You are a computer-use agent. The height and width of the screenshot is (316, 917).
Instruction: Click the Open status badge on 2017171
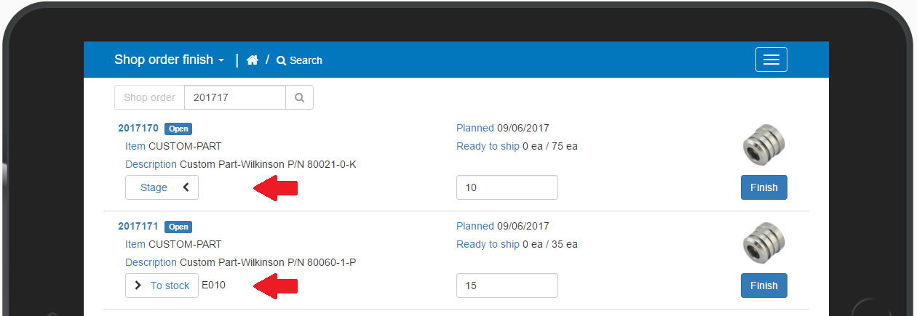(x=178, y=227)
